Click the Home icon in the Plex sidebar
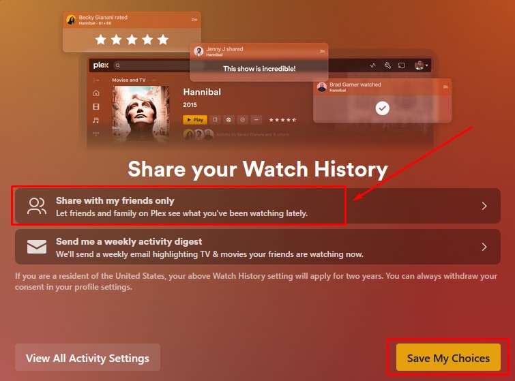This screenshot has width=515, height=381. click(96, 93)
